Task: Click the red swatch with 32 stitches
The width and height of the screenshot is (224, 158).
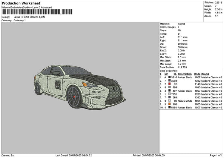Action: click(x=170, y=84)
